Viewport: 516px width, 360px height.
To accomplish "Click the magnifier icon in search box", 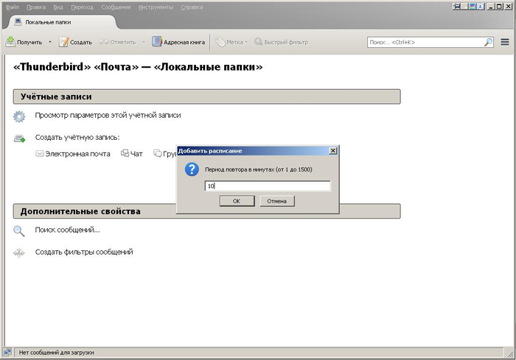I will tap(488, 42).
